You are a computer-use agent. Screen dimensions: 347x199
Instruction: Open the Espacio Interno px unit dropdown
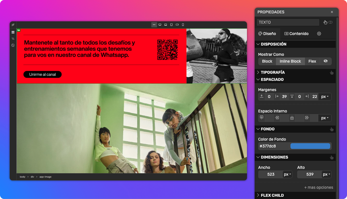pos(325,118)
